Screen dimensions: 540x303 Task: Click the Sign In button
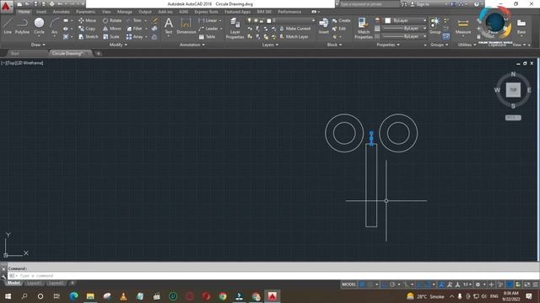pyautogui.click(x=420, y=4)
